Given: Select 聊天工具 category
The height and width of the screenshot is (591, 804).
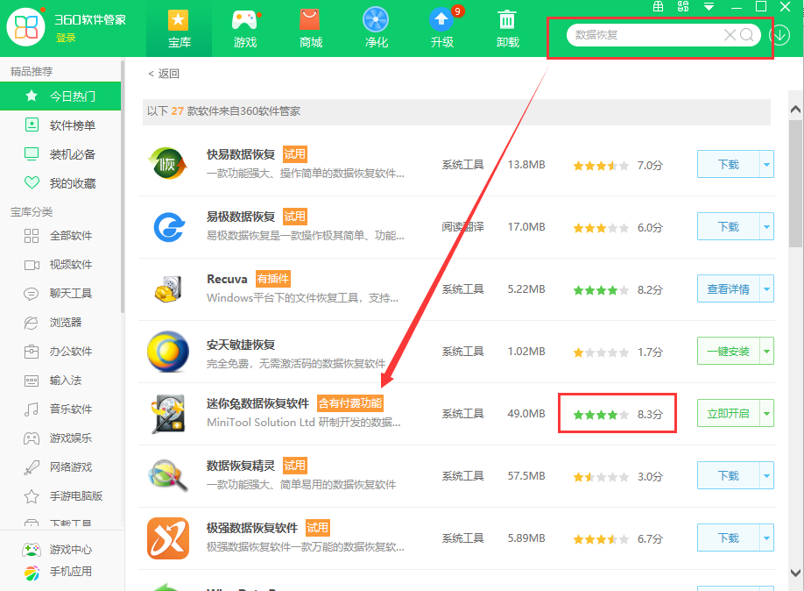Looking at the screenshot, I should click(60, 293).
